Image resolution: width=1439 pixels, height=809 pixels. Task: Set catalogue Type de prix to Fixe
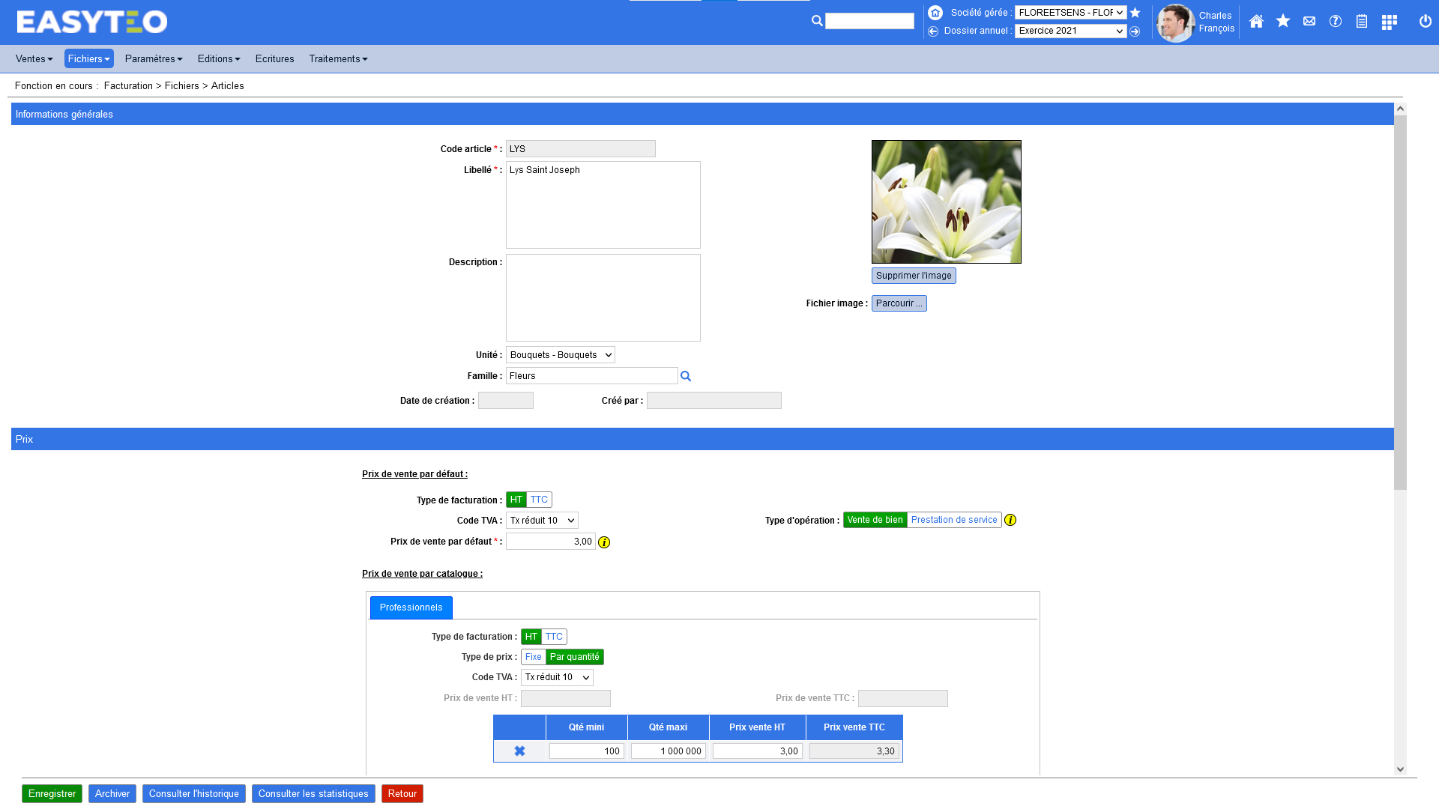[533, 657]
